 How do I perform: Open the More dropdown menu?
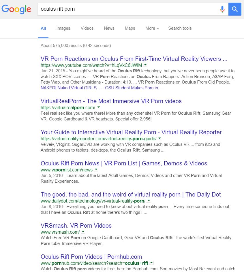(152, 28)
